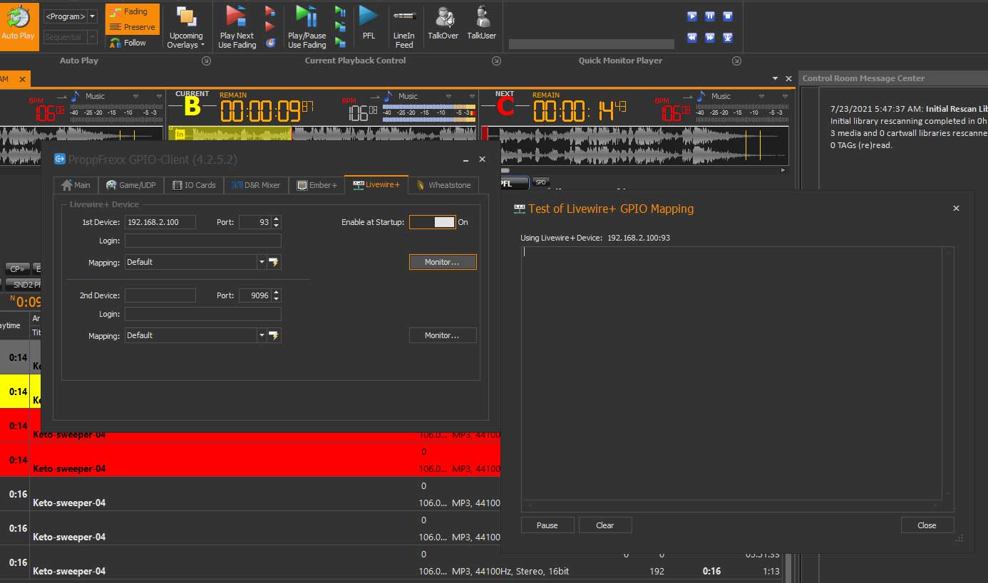Toggle the Enable at Startup switch
This screenshot has height=583, width=988.
pos(432,222)
